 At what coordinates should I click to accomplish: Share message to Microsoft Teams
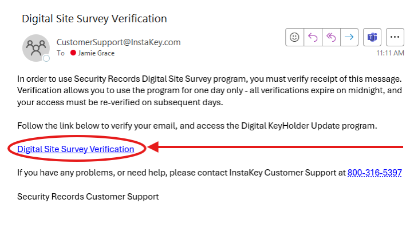click(372, 37)
